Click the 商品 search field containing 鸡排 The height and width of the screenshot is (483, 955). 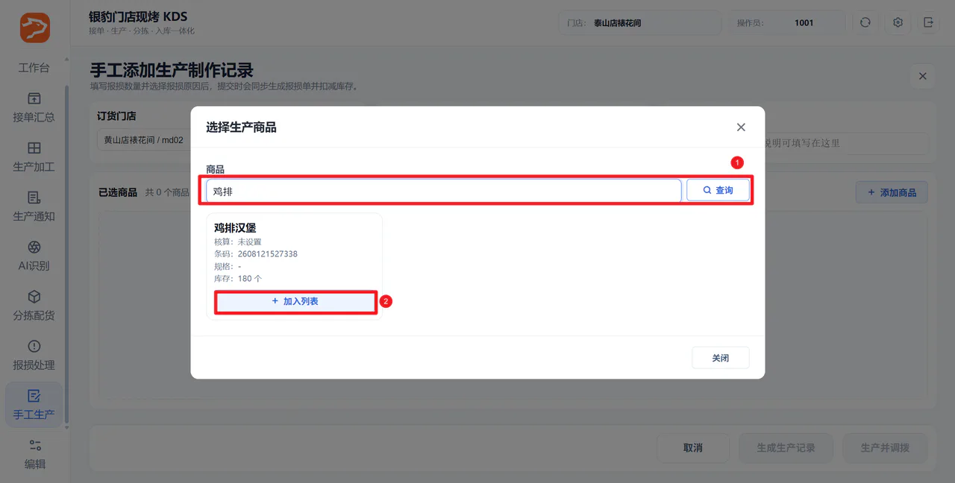[x=443, y=191]
